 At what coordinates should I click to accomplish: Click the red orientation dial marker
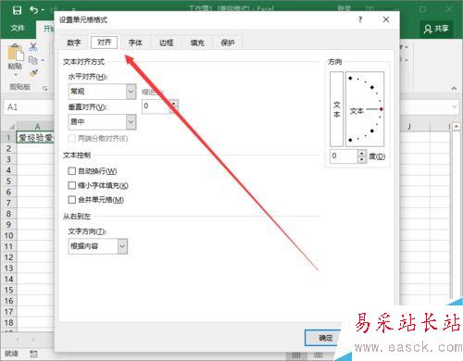pos(382,109)
